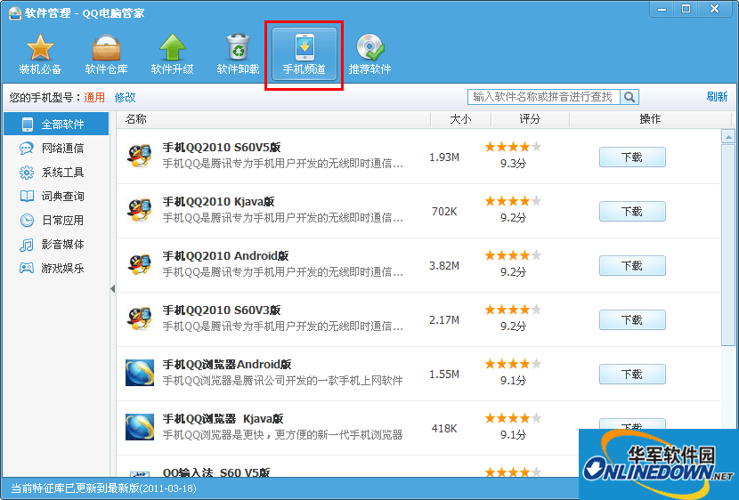Click the 操作 column header
This screenshot has height=500, width=739.
650,119
